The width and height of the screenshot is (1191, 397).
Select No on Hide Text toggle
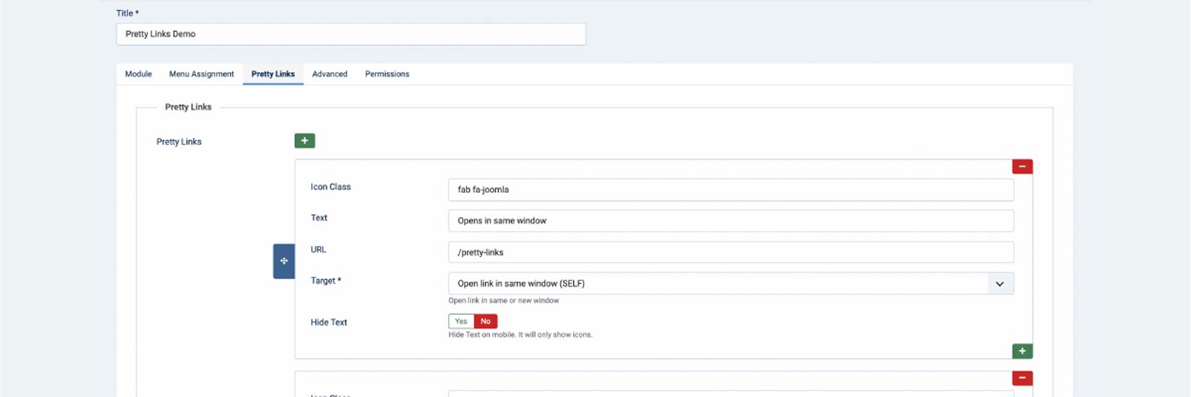tap(486, 322)
